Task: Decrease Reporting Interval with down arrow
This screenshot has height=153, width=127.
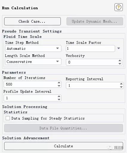Action: coord(121,87)
